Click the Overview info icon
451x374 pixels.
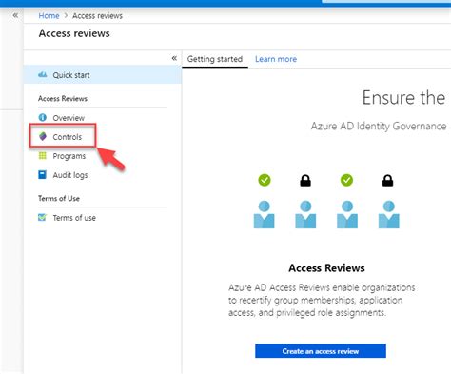43,117
